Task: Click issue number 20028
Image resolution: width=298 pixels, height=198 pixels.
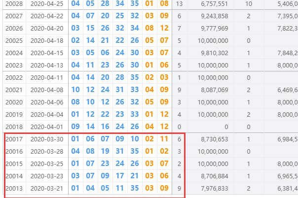Action: point(13,3)
